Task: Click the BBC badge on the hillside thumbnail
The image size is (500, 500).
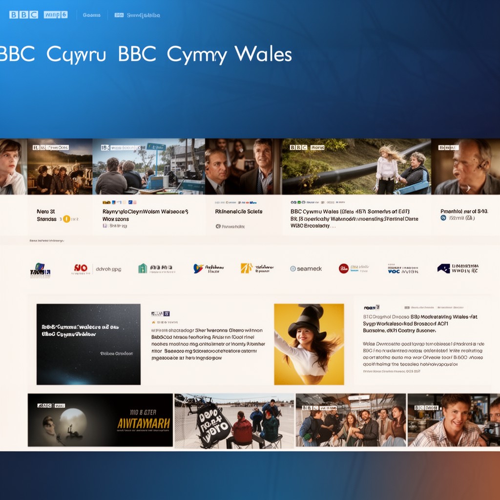Action: pos(307,147)
